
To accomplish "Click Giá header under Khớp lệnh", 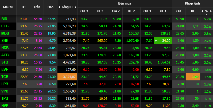I will [x=179, y=11].
